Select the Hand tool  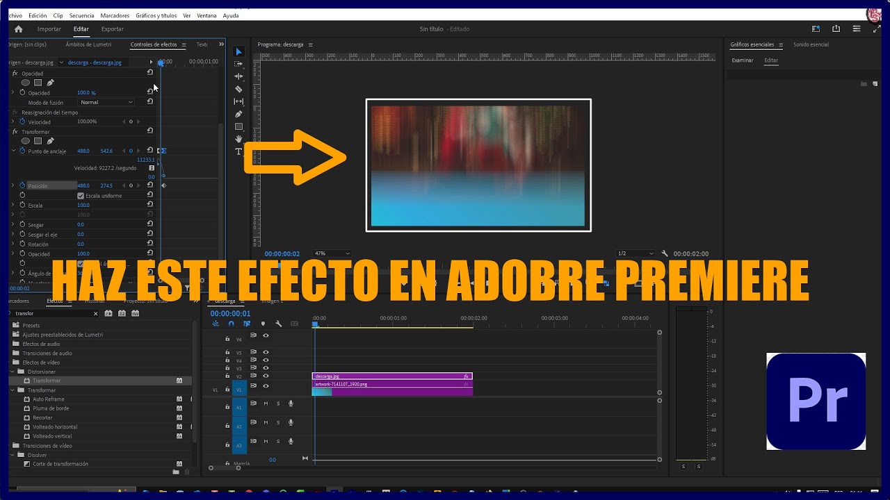click(x=239, y=139)
